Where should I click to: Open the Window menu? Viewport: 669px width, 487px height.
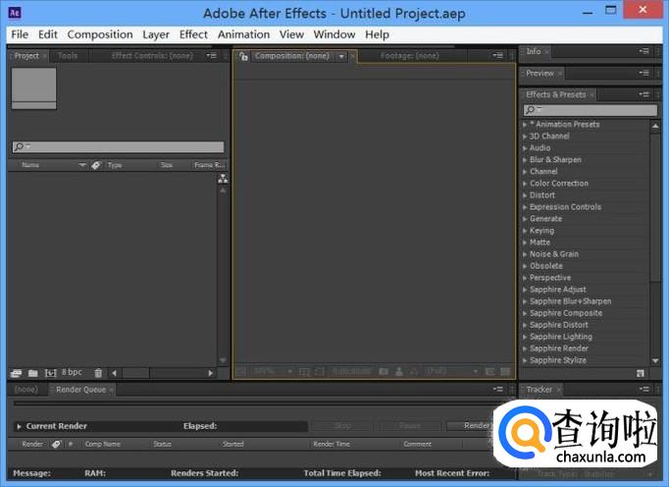pos(334,34)
